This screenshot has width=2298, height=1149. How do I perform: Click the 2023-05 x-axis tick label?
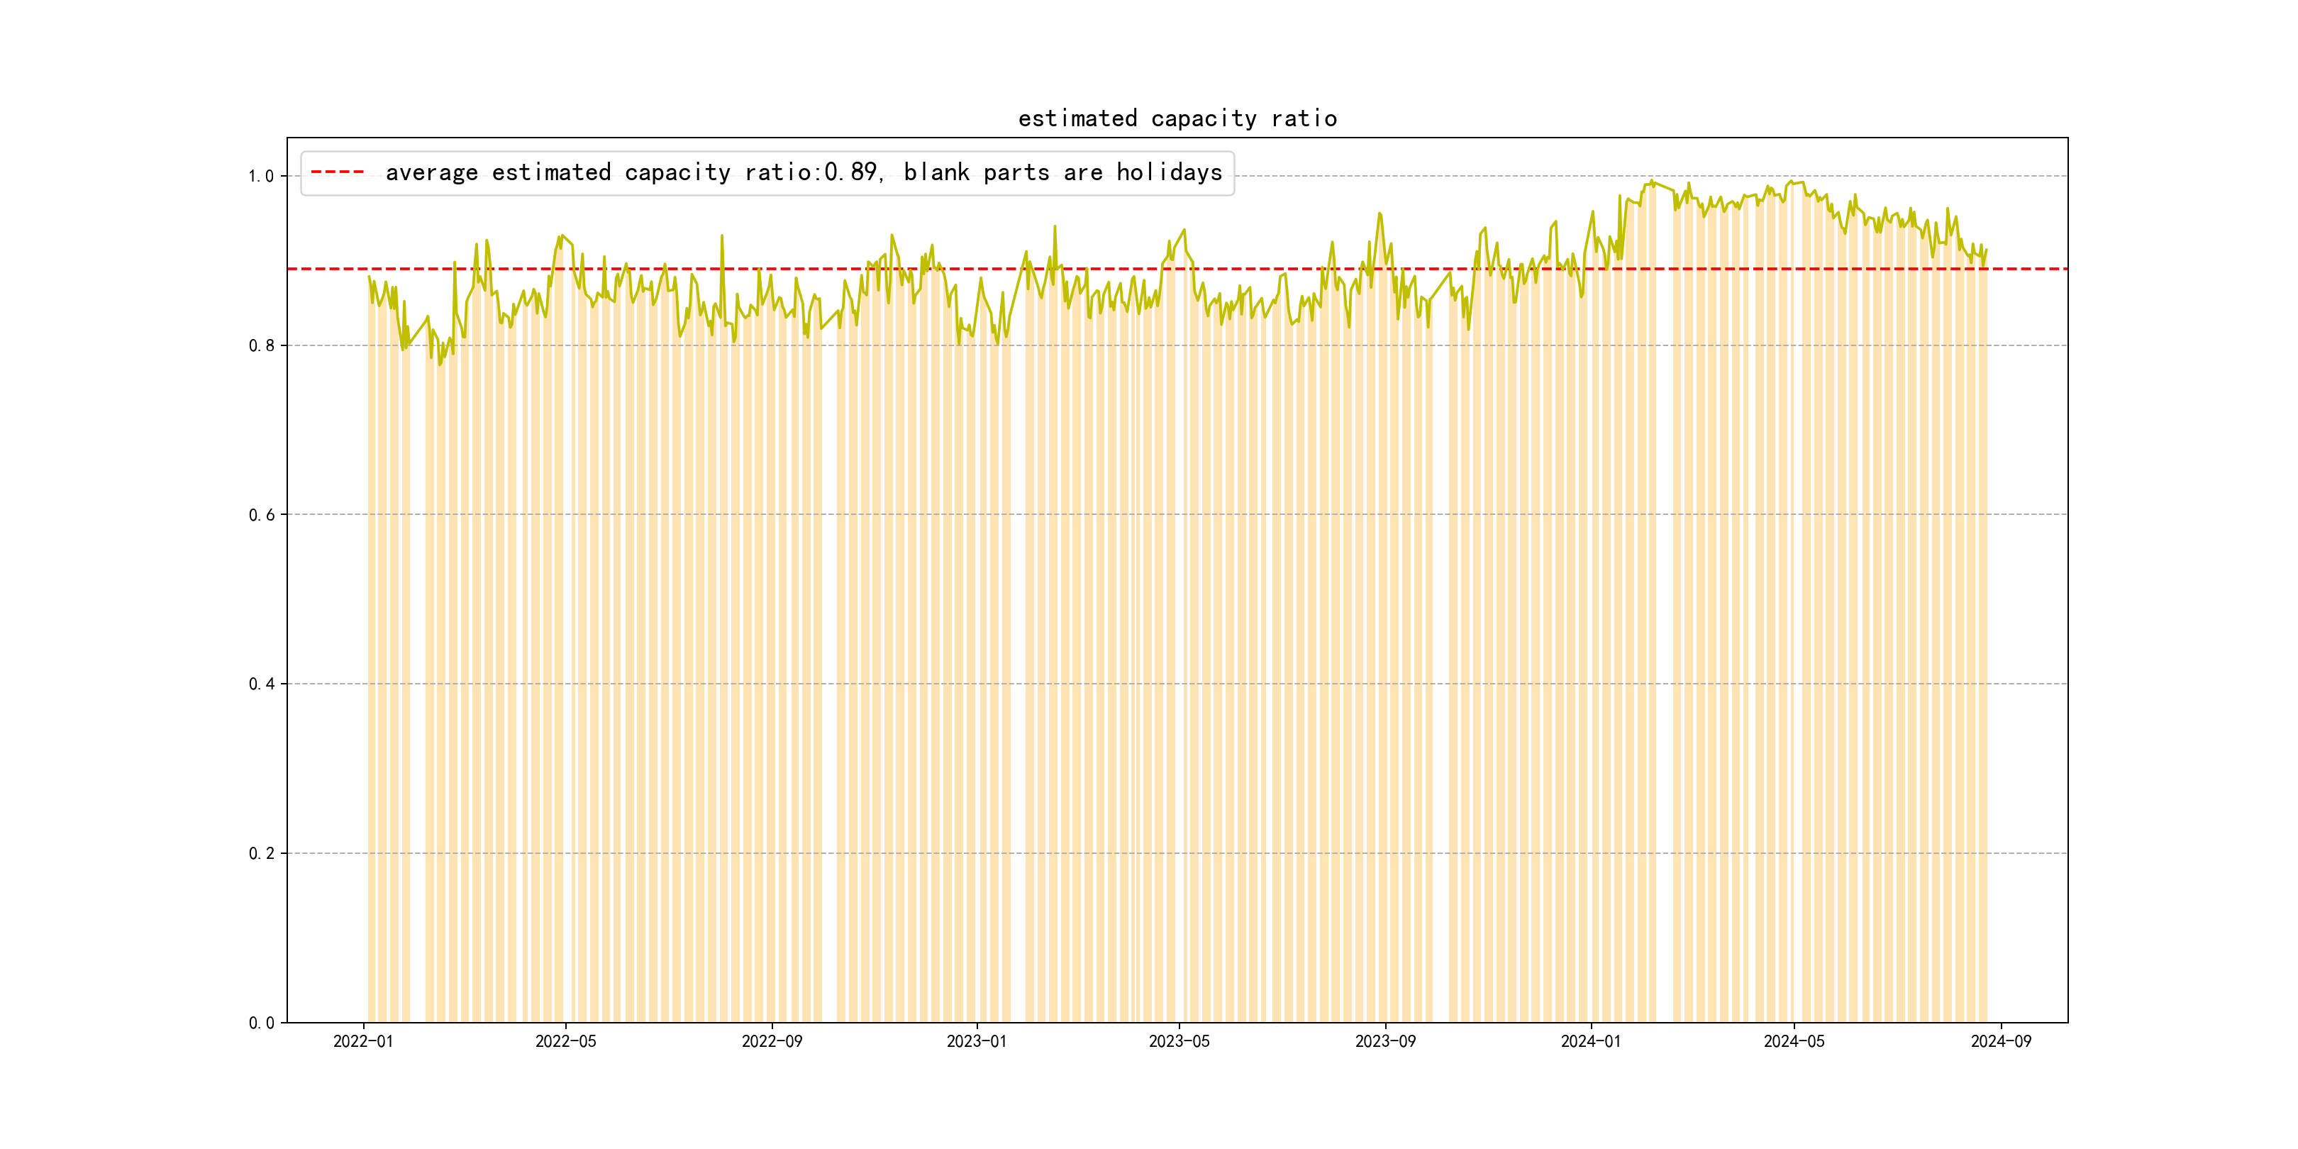tap(1179, 1041)
